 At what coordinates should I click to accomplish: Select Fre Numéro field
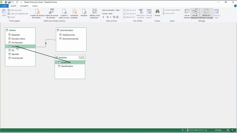(x=20, y=43)
